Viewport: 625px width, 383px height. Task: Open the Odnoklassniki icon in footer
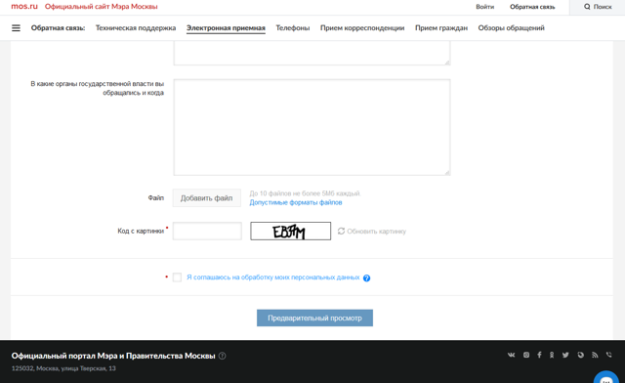(x=552, y=355)
